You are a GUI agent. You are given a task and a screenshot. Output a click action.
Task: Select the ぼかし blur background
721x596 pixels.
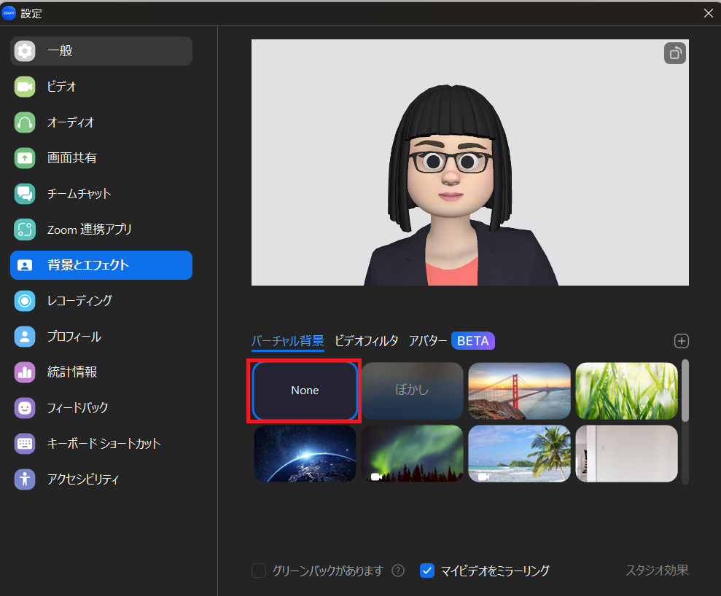(x=413, y=391)
